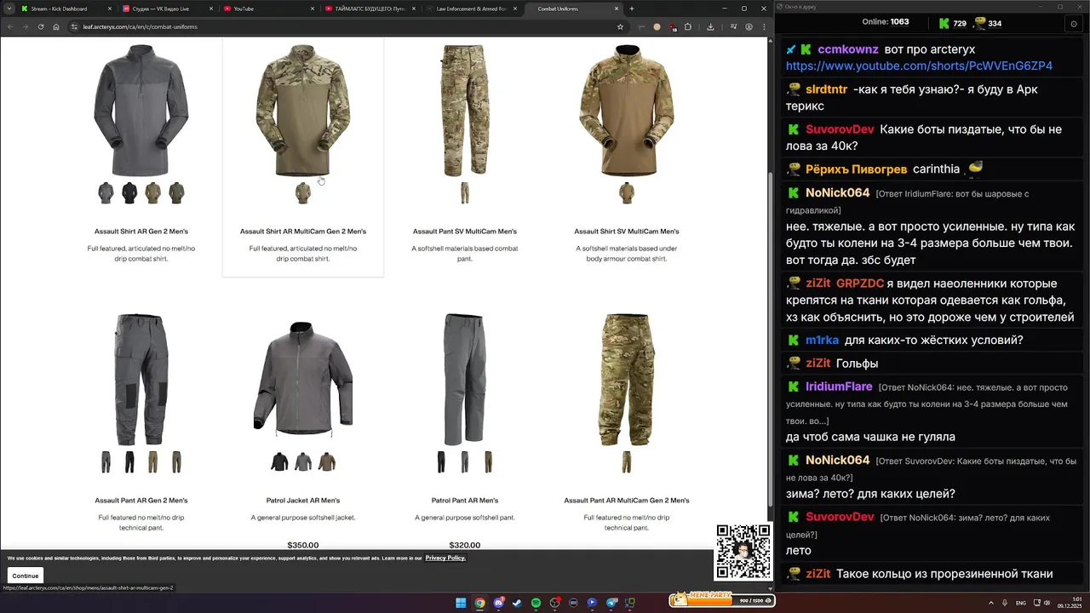The width and height of the screenshot is (1090, 613).
Task: Open Steam from the taskbar
Action: [517, 603]
